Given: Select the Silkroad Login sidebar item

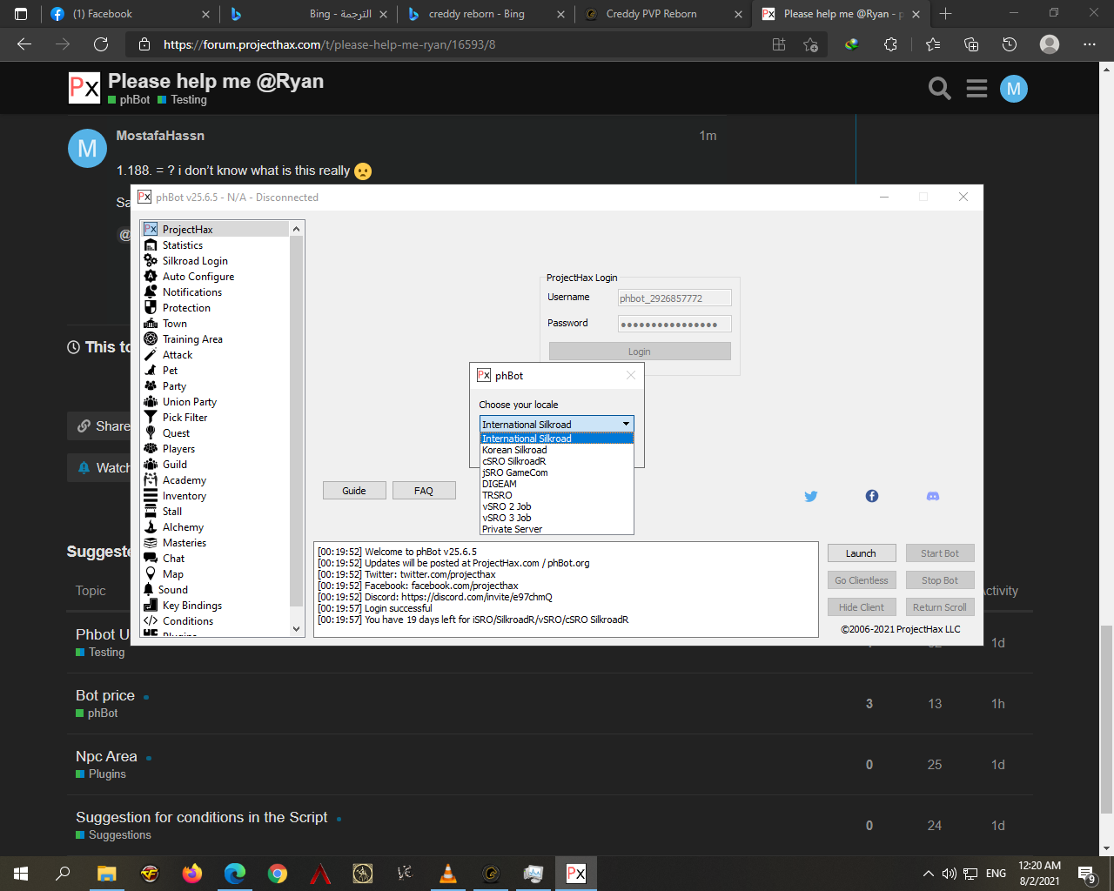Looking at the screenshot, I should (x=195, y=261).
